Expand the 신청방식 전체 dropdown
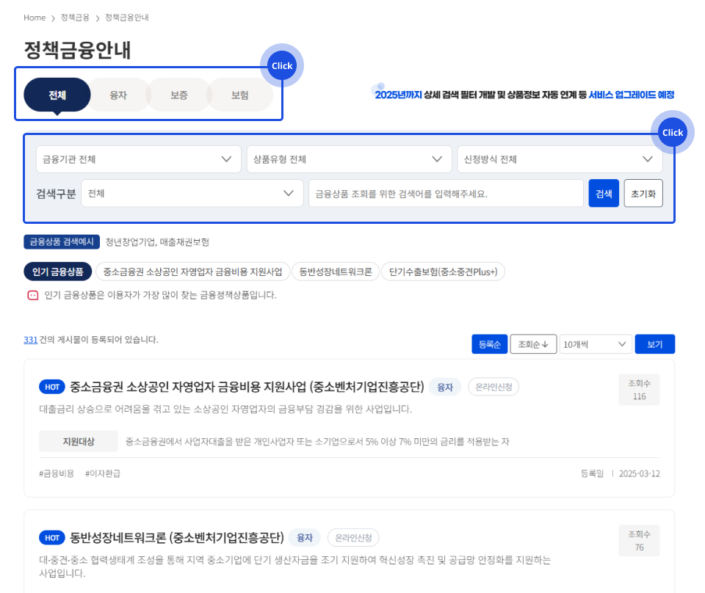The height and width of the screenshot is (593, 705). click(560, 159)
